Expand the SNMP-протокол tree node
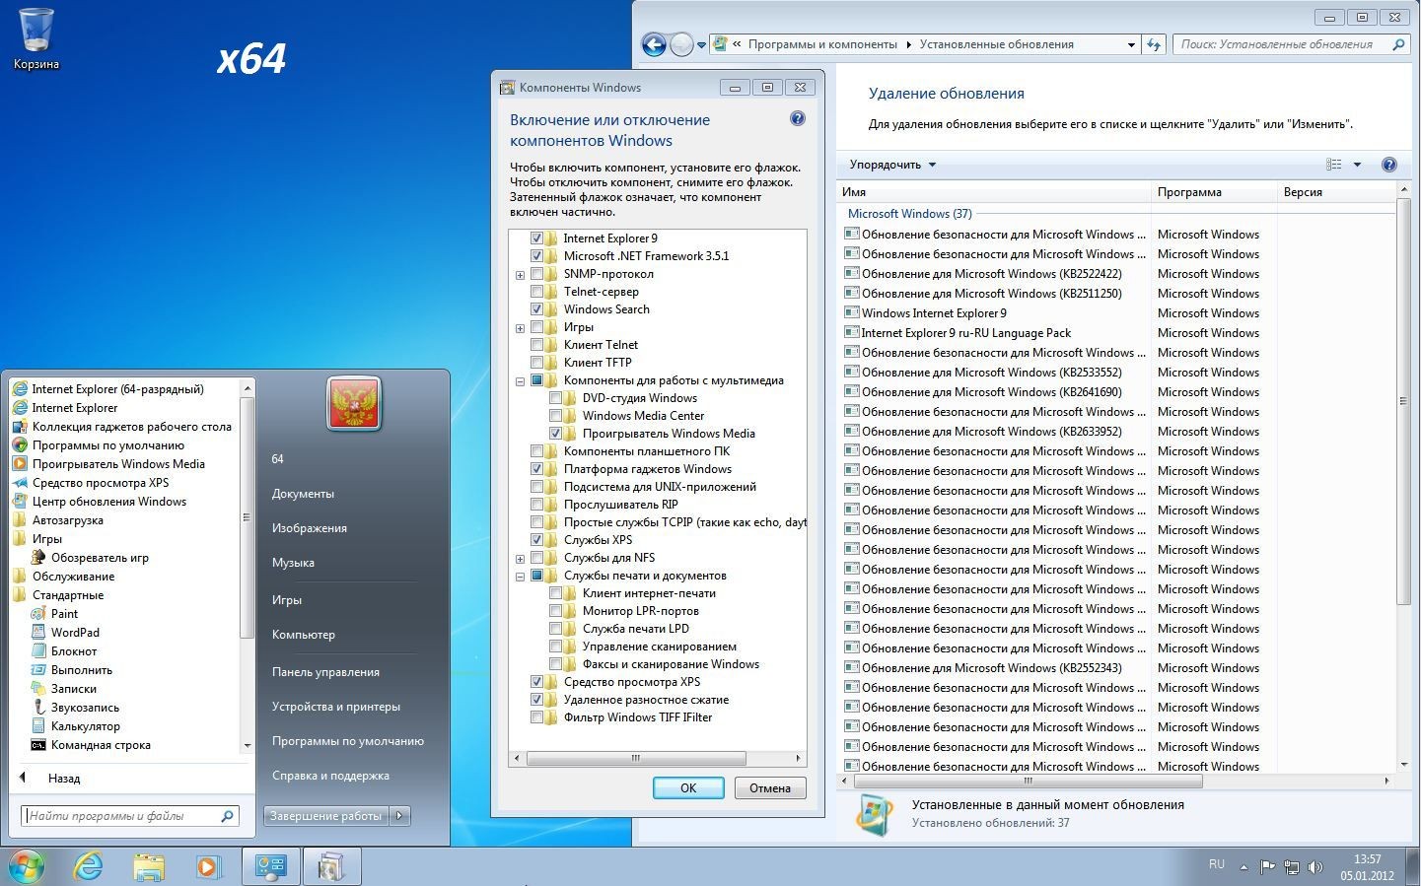This screenshot has height=886, width=1421. (520, 275)
